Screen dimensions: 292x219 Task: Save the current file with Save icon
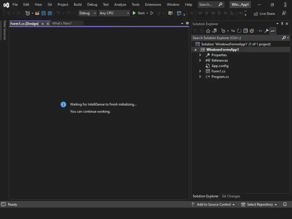click(44, 13)
